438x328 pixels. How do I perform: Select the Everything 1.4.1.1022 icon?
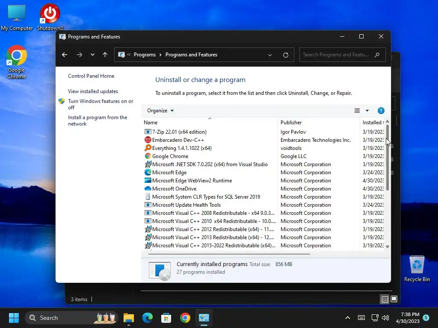pos(148,148)
